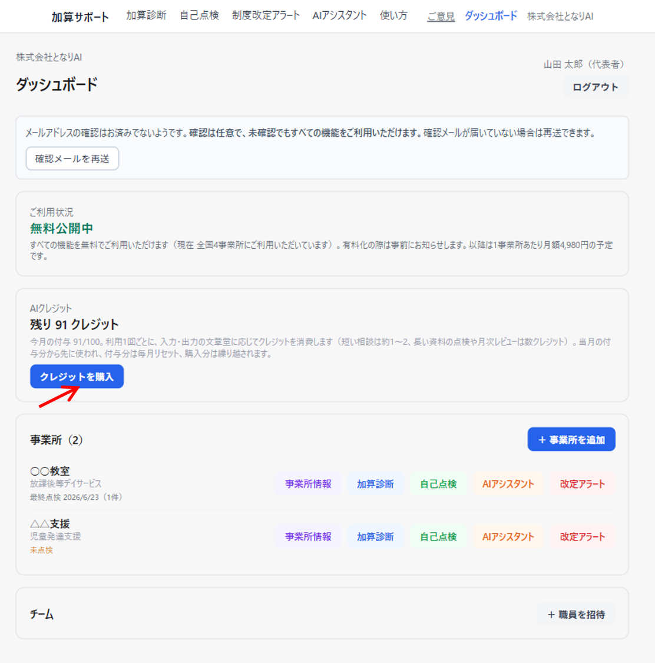
Task: Launch AIアシスタント for △△支援
Action: pyautogui.click(x=508, y=536)
